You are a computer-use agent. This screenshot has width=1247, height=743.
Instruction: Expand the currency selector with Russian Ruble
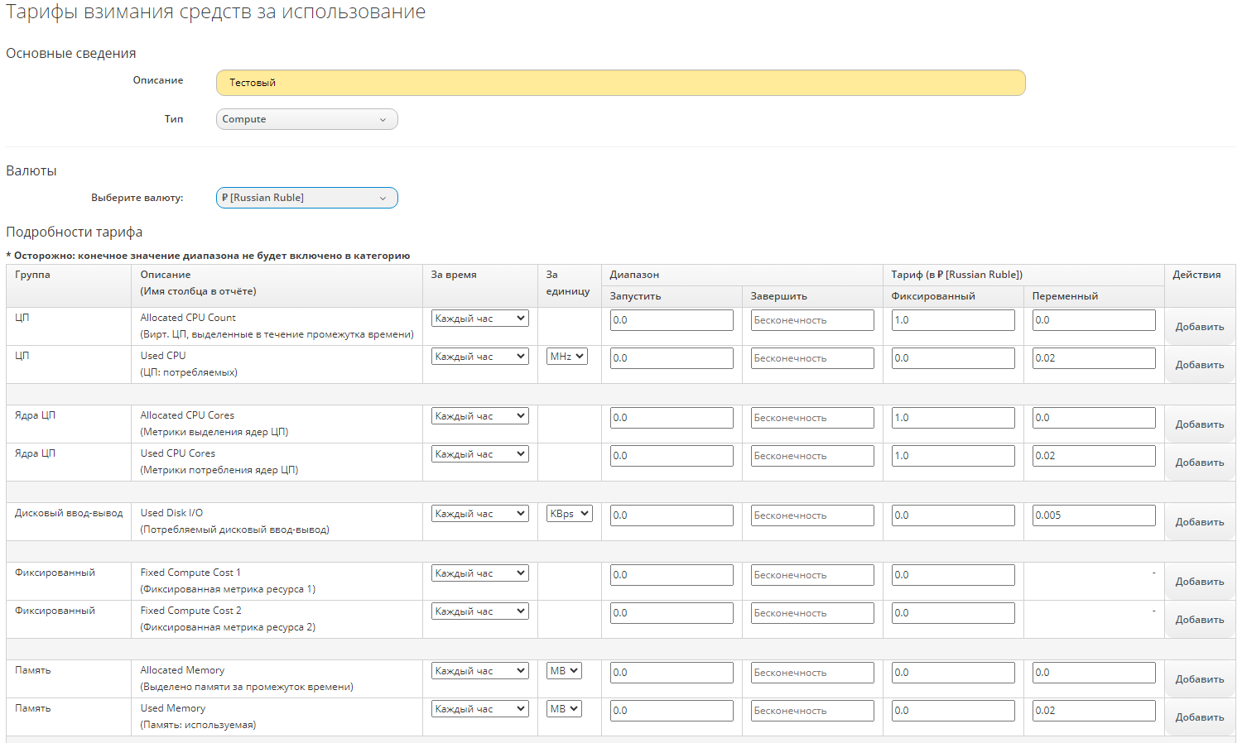pyautogui.click(x=306, y=198)
